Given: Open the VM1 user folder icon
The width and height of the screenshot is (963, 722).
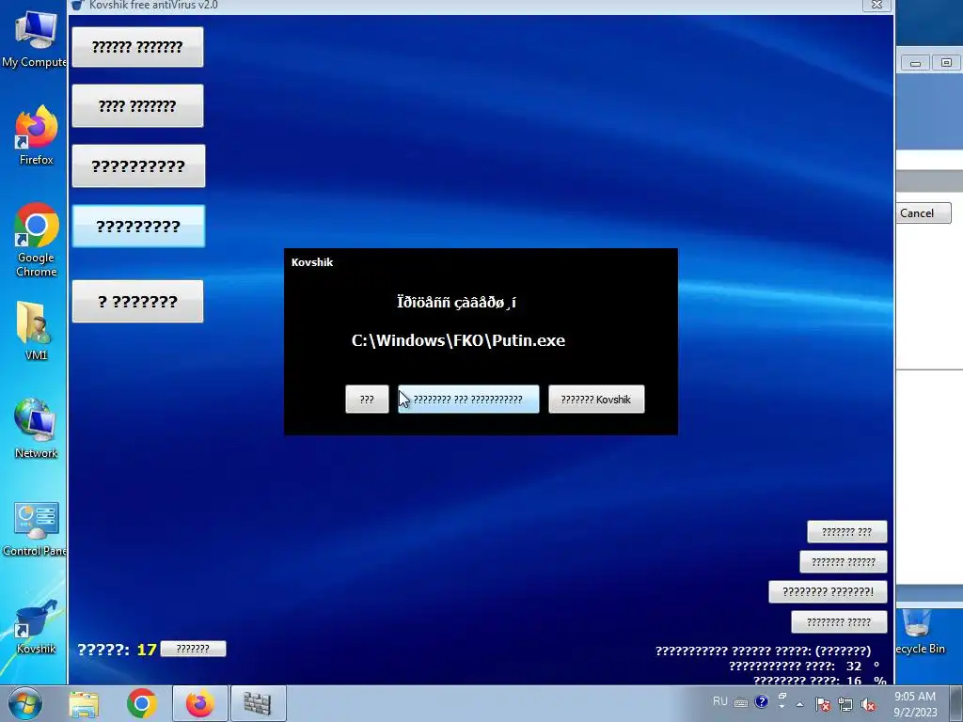Looking at the screenshot, I should tap(36, 330).
